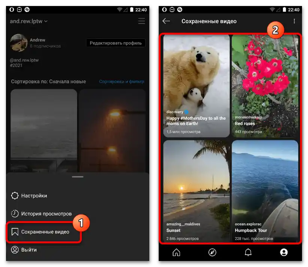Open the gray sea video thumbnail
This screenshot has width=308, height=267.
pos(44,130)
